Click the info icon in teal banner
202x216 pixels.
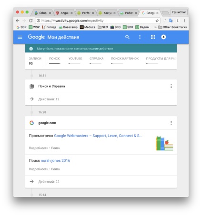31,49
